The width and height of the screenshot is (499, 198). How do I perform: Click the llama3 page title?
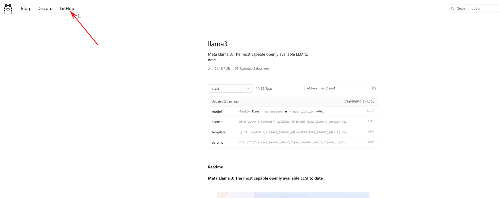(218, 44)
